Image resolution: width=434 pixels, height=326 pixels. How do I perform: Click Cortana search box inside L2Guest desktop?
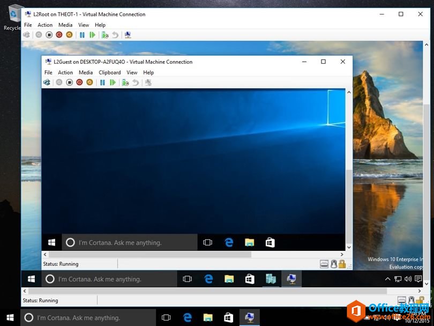point(130,243)
